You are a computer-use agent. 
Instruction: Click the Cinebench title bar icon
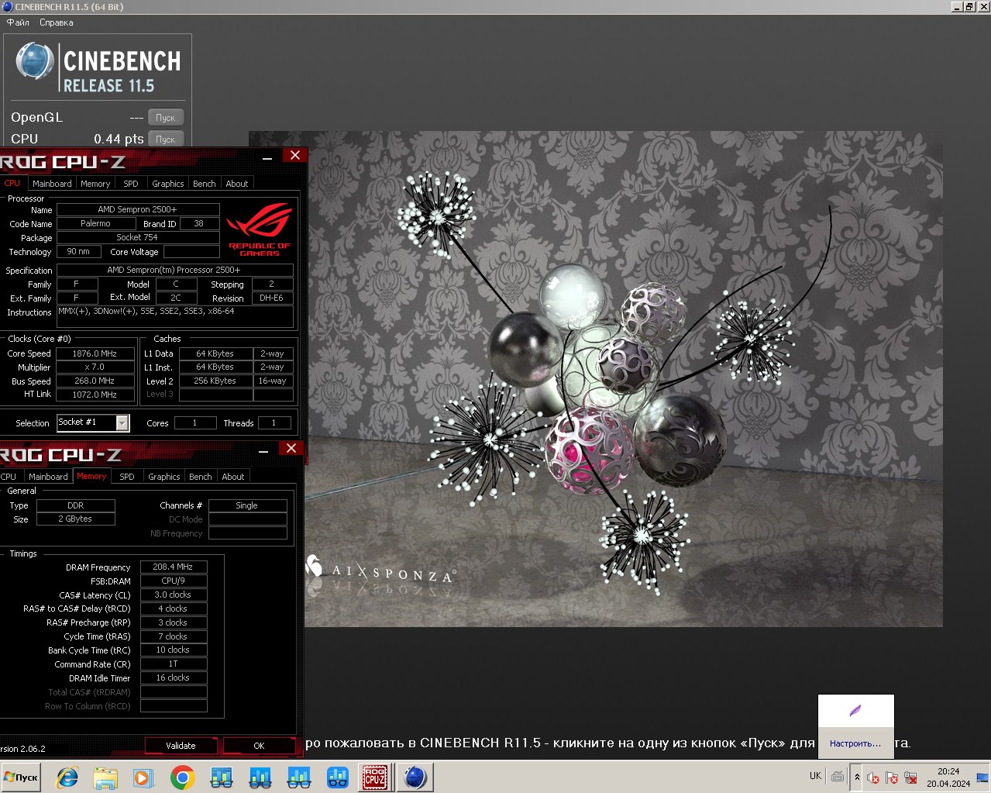click(x=7, y=7)
